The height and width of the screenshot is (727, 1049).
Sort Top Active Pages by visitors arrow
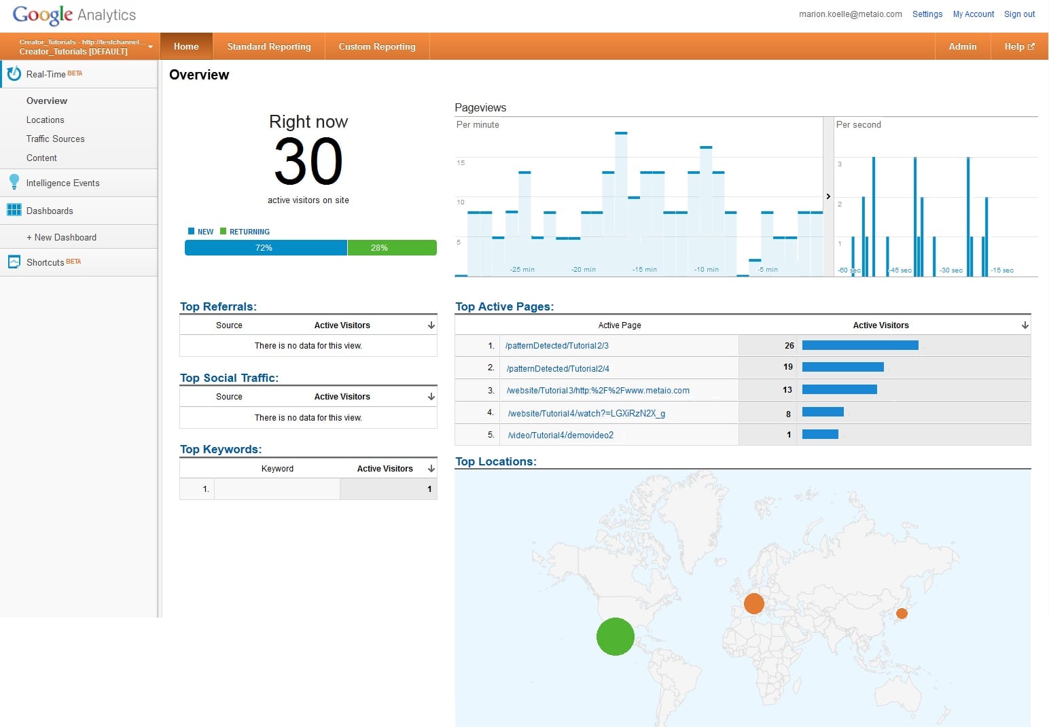point(1025,325)
